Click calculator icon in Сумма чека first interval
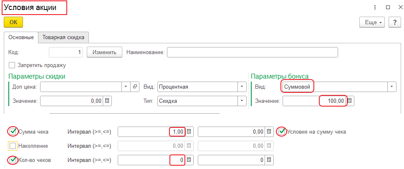Image resolution: width=404 pixels, height=169 pixels. (189, 132)
